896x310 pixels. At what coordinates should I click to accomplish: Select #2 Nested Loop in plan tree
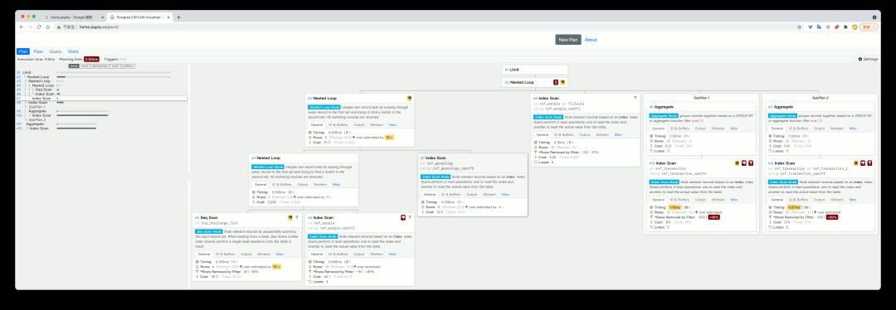click(38, 76)
